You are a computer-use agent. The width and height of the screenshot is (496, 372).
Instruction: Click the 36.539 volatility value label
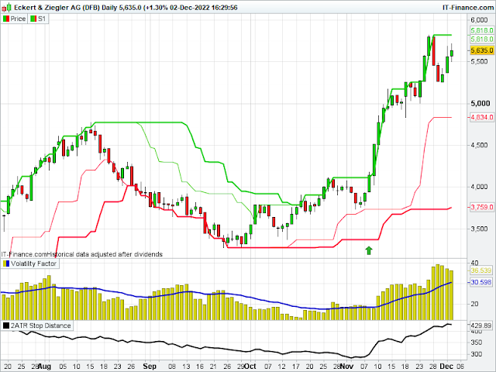480,270
